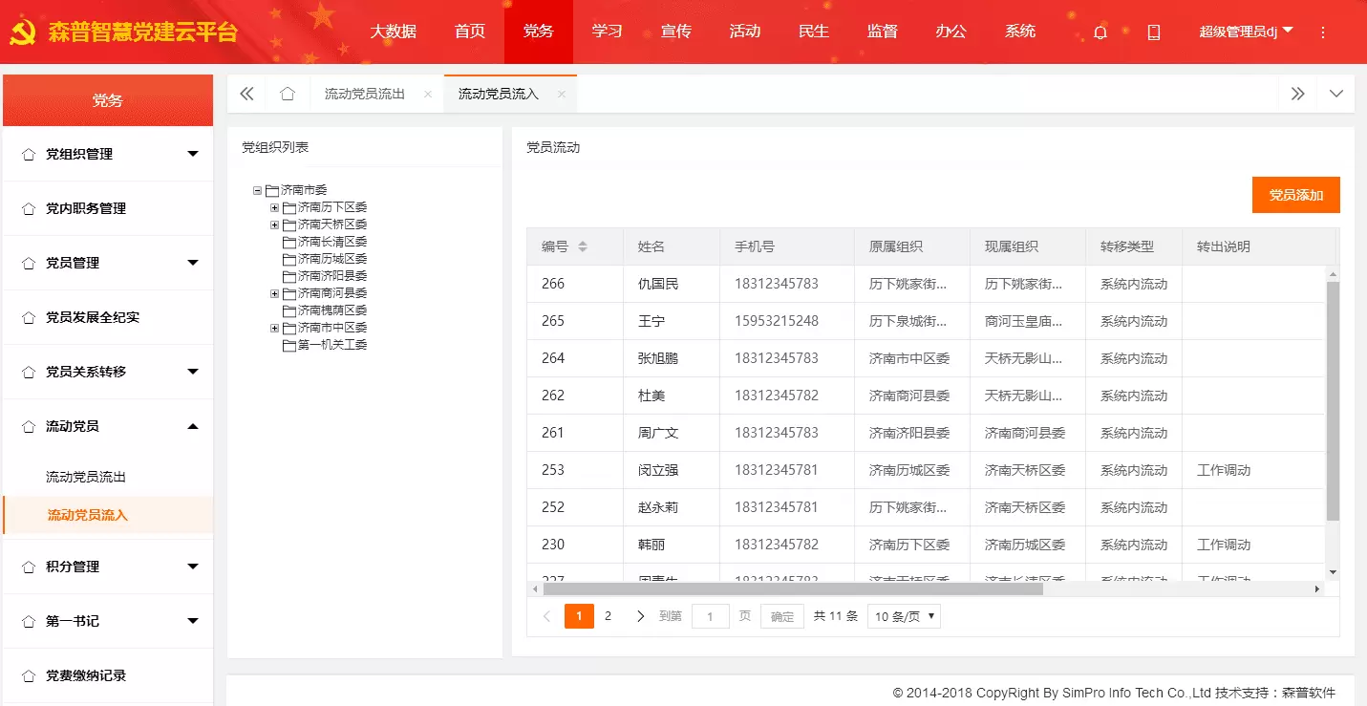1367x706 pixels.
Task: Click folder icon of 第一机关工委
Action: (289, 346)
